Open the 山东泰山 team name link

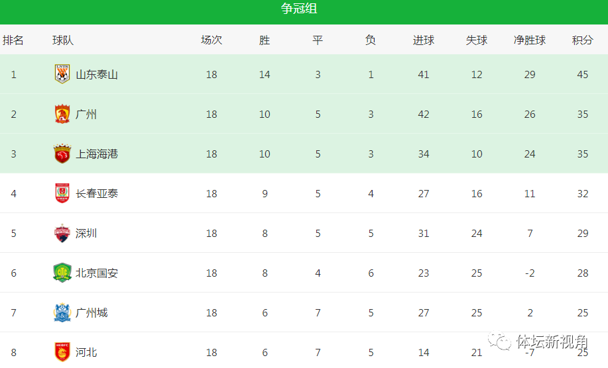click(97, 74)
